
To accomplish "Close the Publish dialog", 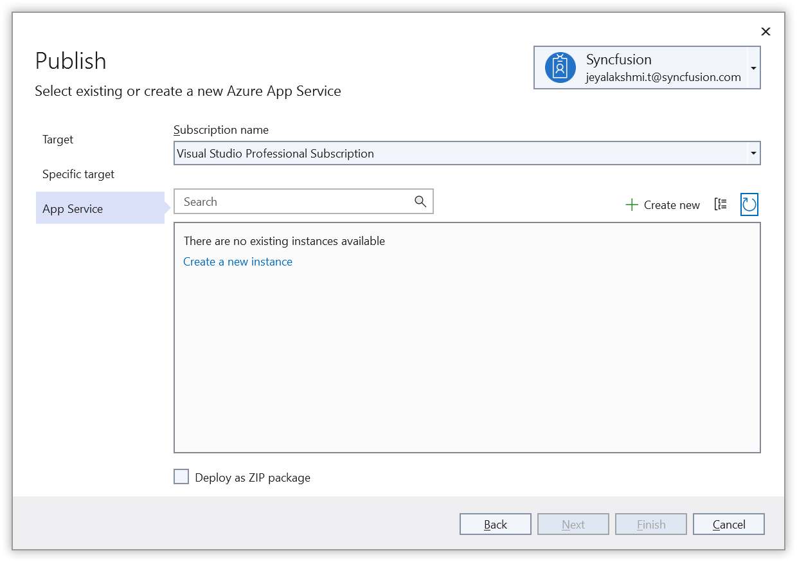I will tap(766, 31).
